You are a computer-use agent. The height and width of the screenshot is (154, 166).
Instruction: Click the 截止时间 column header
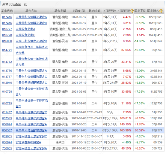94,11
